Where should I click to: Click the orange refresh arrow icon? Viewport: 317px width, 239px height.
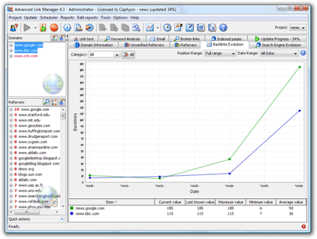pyautogui.click(x=89, y=28)
